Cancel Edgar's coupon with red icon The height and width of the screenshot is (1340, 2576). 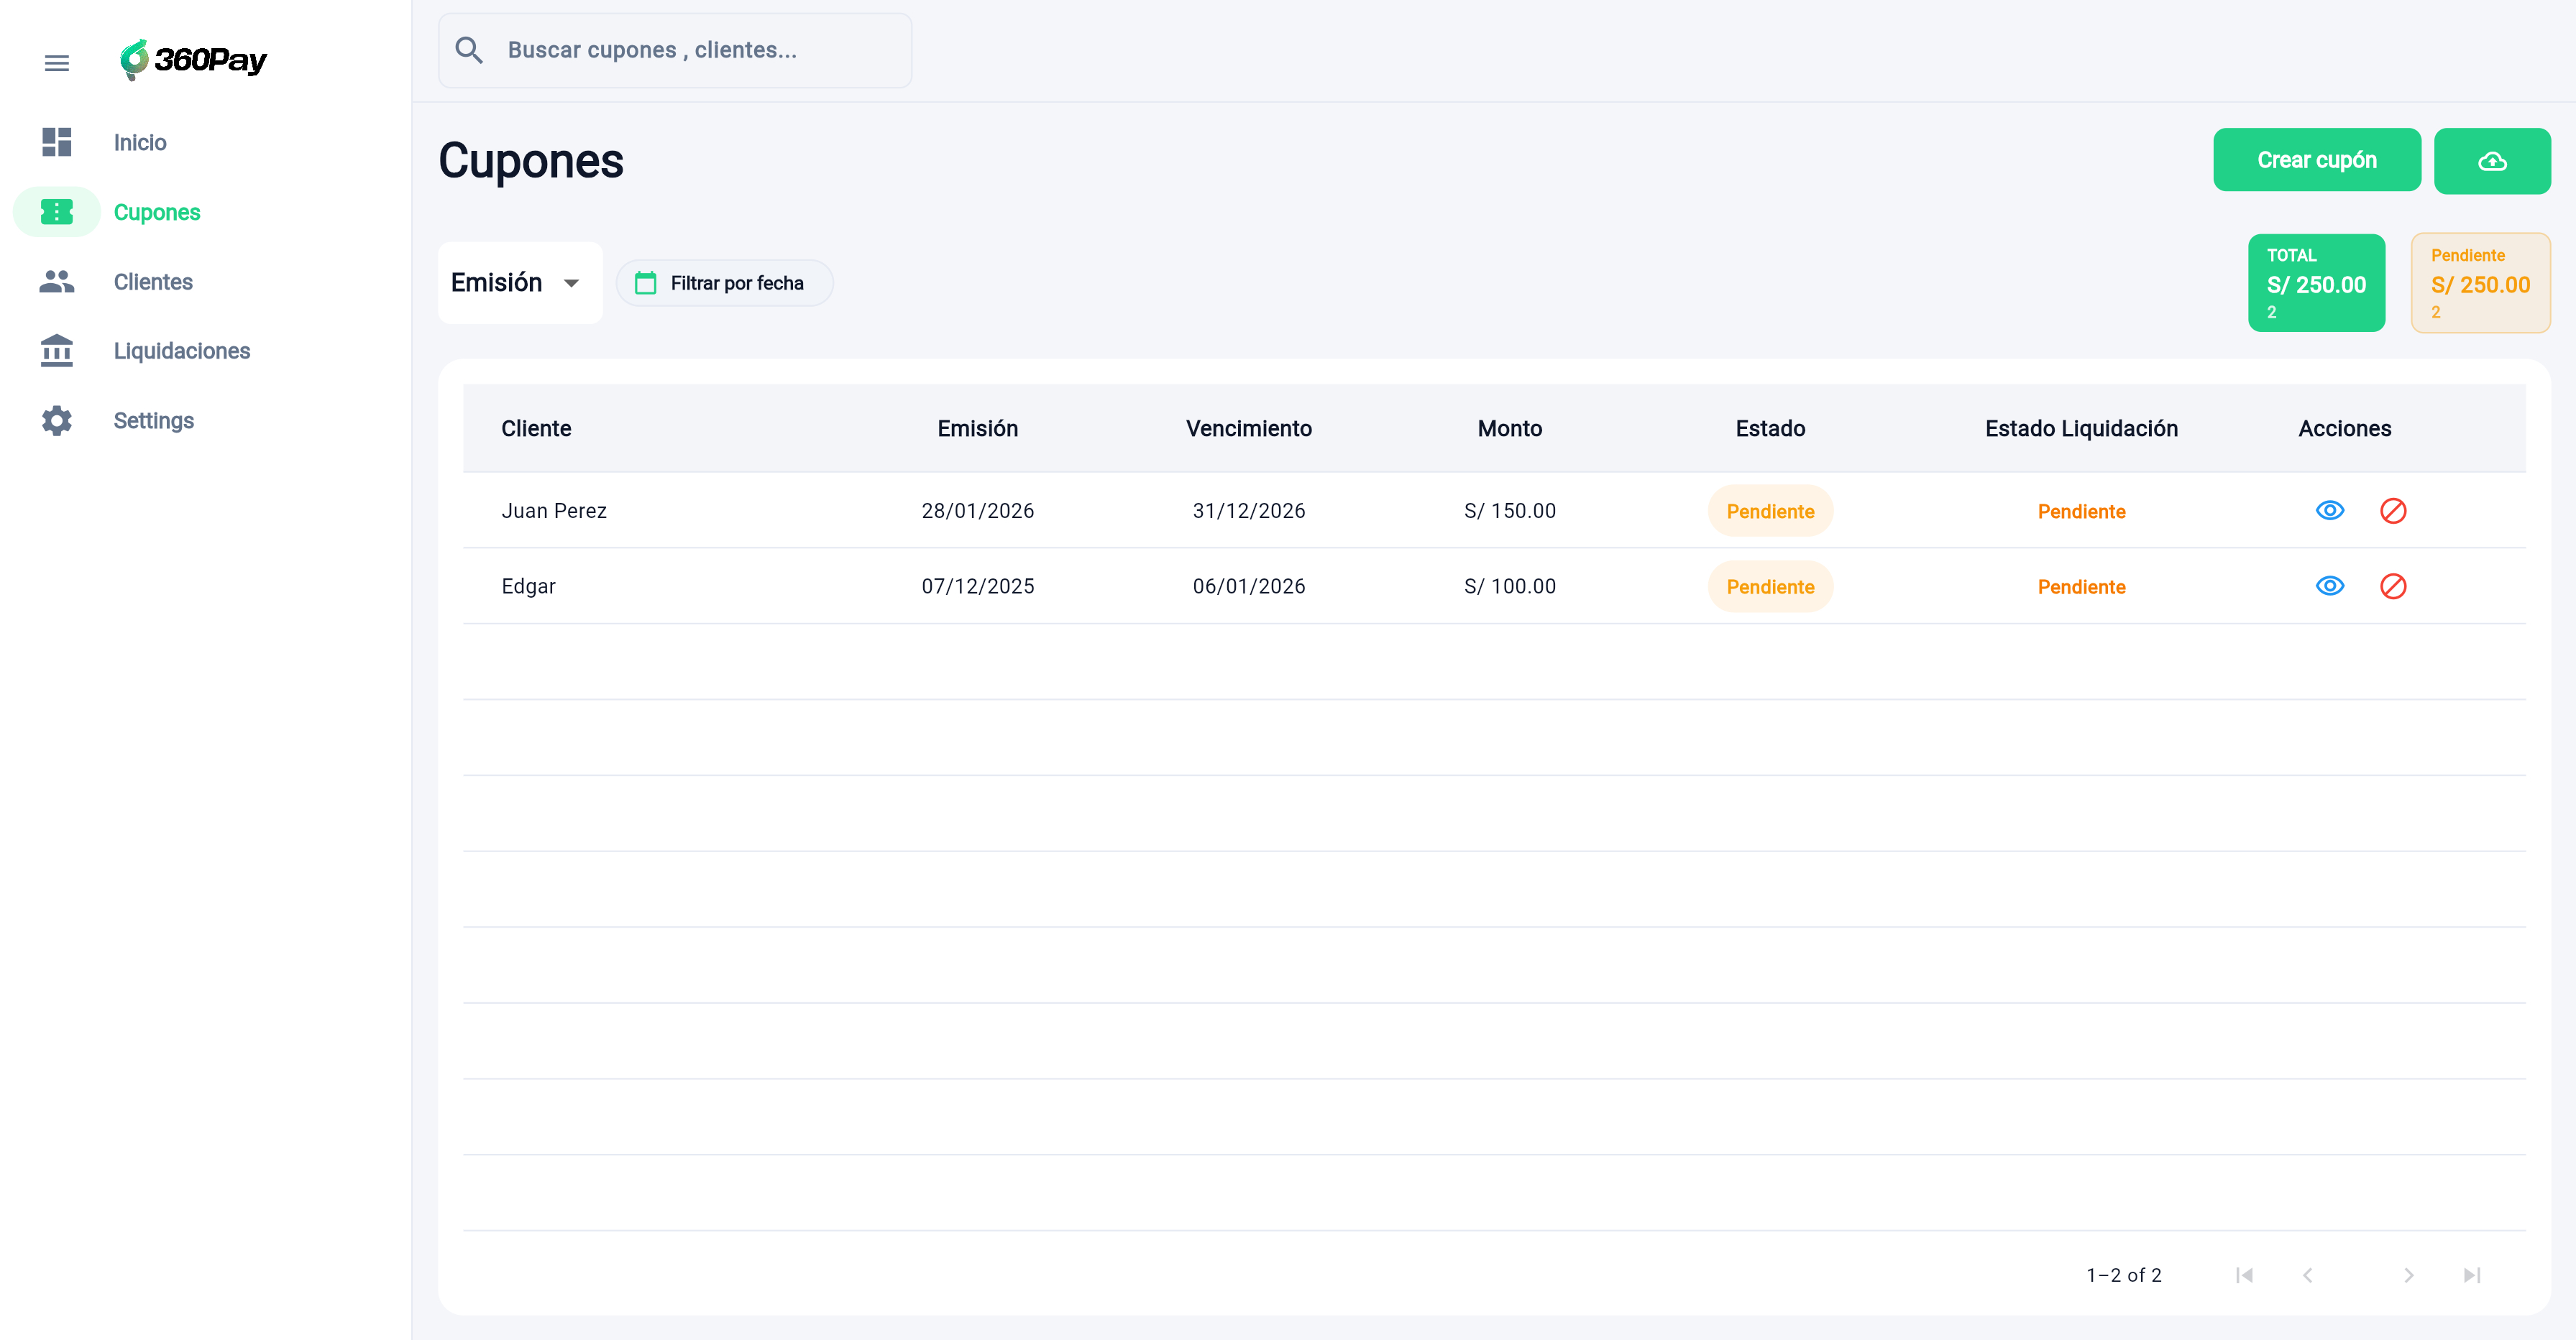2392,586
